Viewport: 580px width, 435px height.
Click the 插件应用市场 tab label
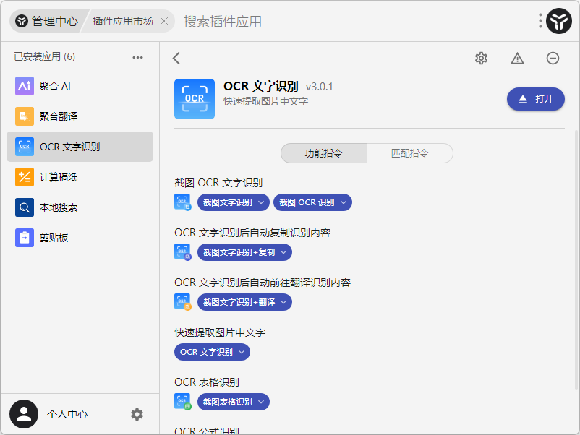point(122,21)
